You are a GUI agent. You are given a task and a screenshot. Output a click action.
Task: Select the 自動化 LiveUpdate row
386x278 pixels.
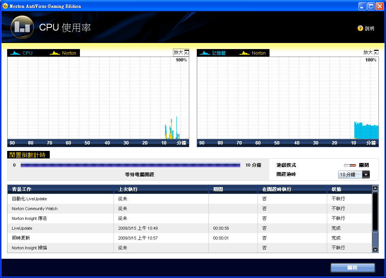(x=190, y=199)
